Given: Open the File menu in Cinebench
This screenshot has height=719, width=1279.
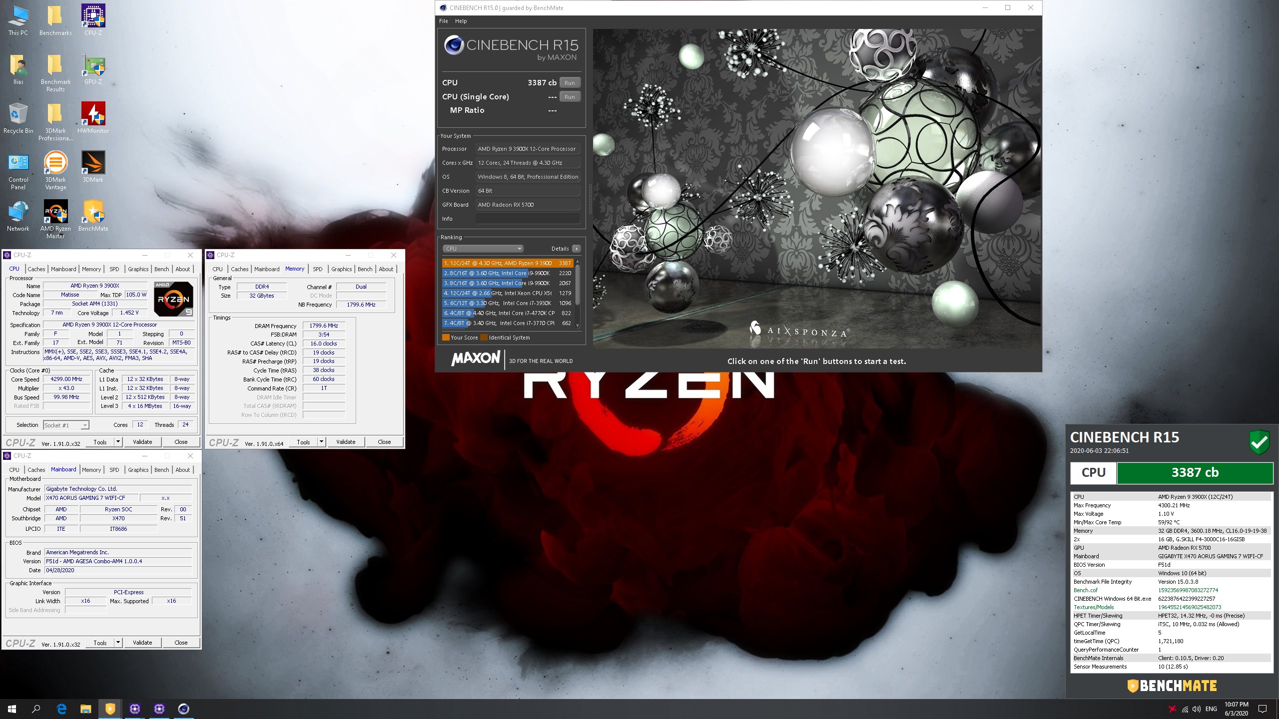Looking at the screenshot, I should (x=443, y=21).
